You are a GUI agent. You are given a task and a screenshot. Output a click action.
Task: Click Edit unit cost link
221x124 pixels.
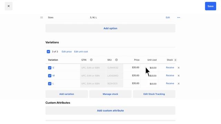pyautogui.click(x=81, y=52)
